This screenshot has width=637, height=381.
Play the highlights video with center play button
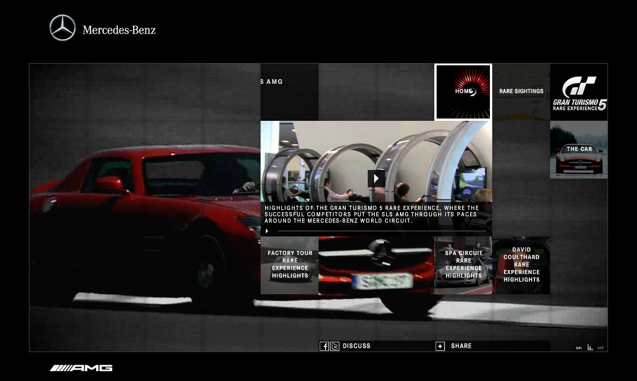tap(376, 179)
